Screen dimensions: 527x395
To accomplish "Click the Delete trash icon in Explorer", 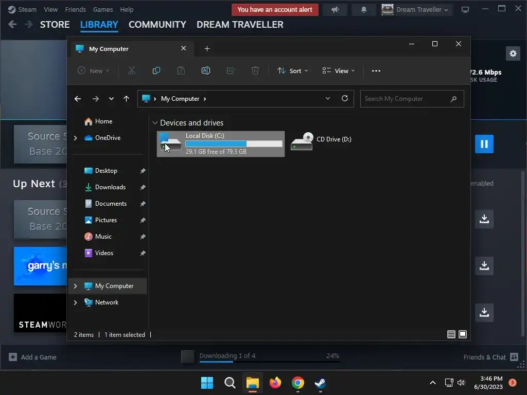I will point(255,70).
